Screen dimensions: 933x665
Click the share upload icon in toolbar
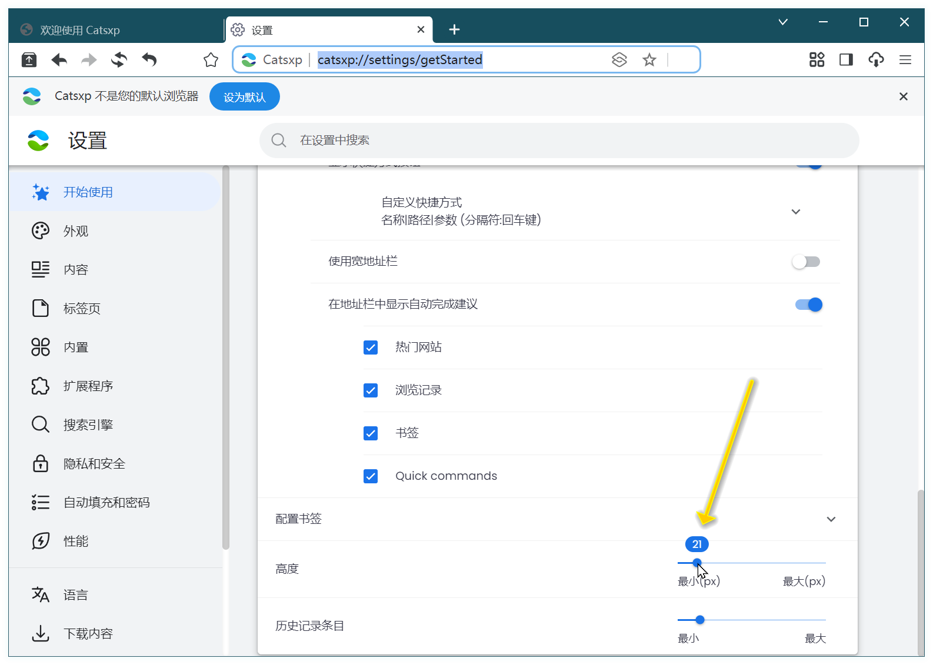pyautogui.click(x=29, y=59)
